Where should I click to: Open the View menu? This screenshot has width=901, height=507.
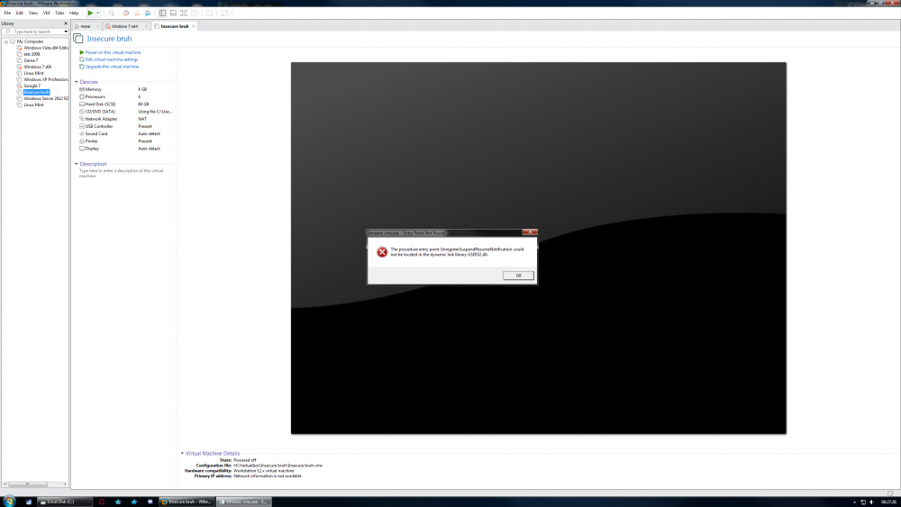coord(32,13)
